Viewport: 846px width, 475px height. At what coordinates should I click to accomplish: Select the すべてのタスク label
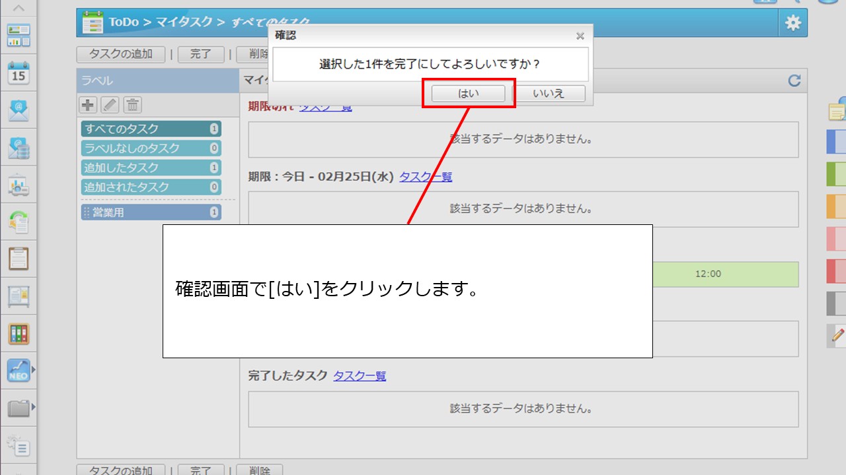click(151, 129)
